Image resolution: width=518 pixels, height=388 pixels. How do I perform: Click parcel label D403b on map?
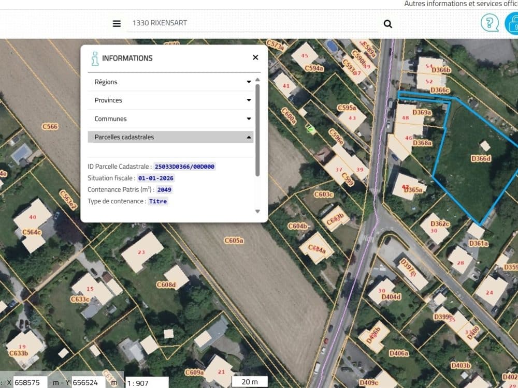(x=461, y=366)
